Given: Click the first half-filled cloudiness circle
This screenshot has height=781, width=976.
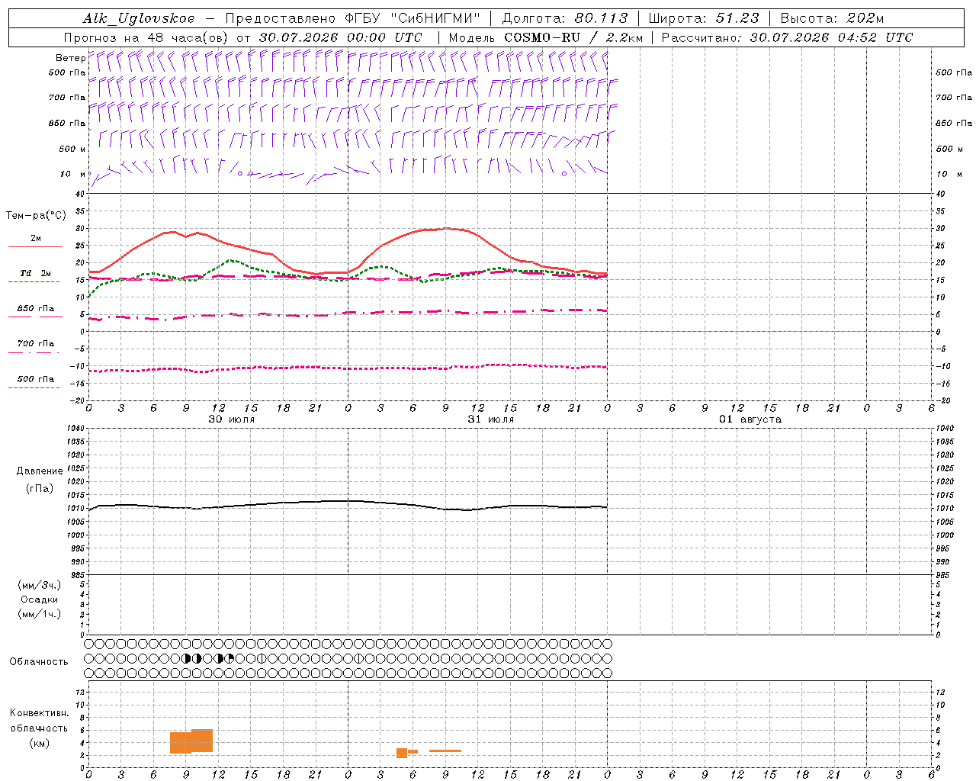Looking at the screenshot, I should (x=187, y=658).
